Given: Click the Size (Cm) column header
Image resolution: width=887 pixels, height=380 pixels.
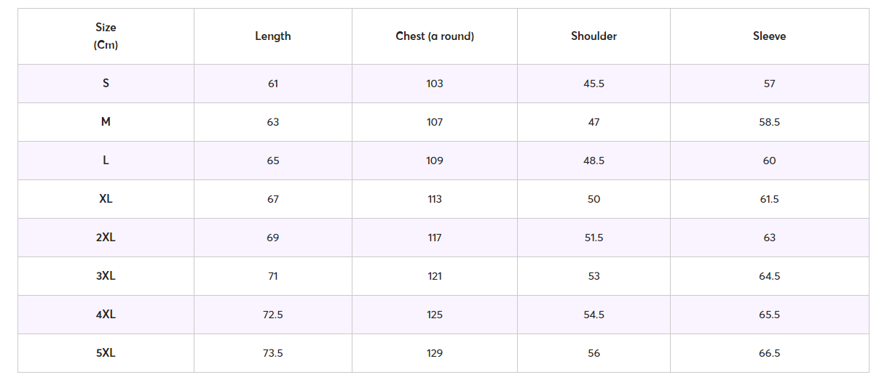Looking at the screenshot, I should (x=106, y=36).
